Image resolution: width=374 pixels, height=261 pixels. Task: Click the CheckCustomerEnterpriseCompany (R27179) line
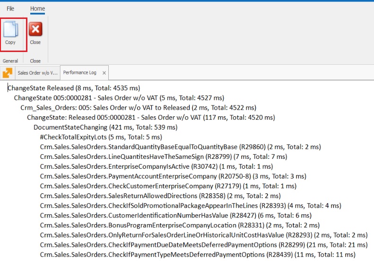(168, 186)
